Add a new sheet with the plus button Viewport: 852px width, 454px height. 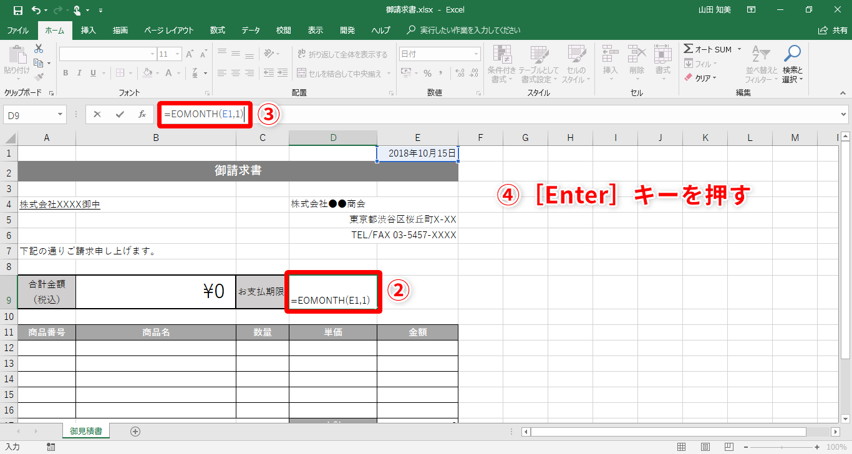[x=135, y=431]
